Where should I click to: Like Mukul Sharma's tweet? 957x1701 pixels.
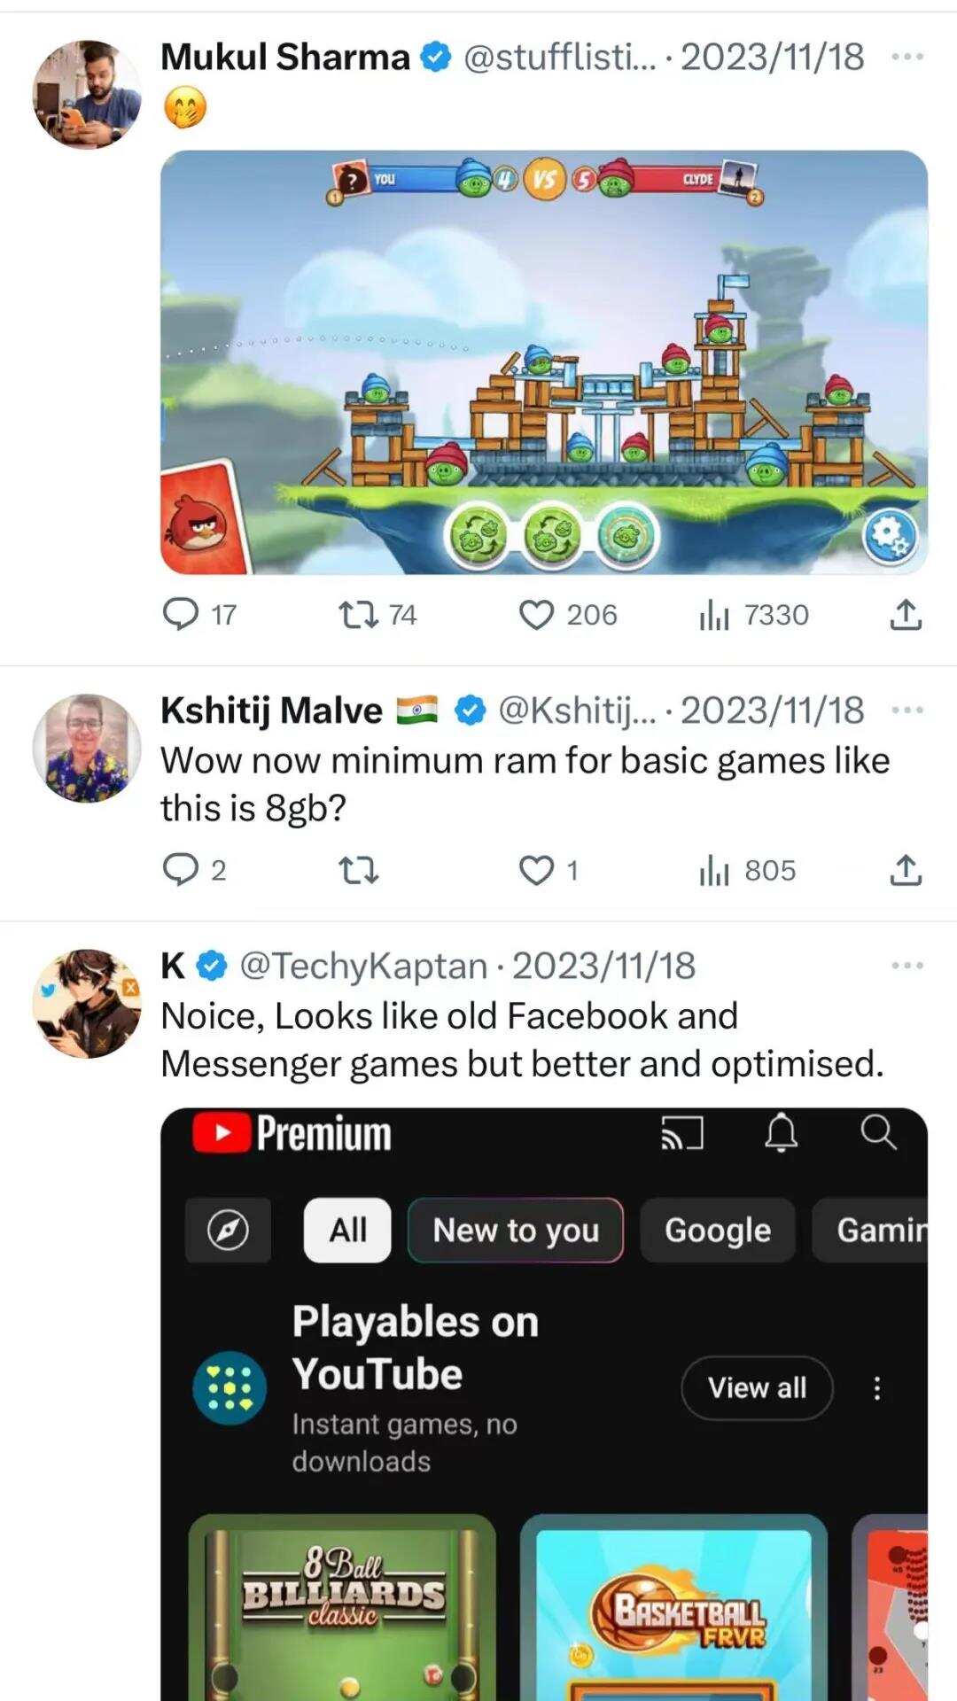(536, 614)
